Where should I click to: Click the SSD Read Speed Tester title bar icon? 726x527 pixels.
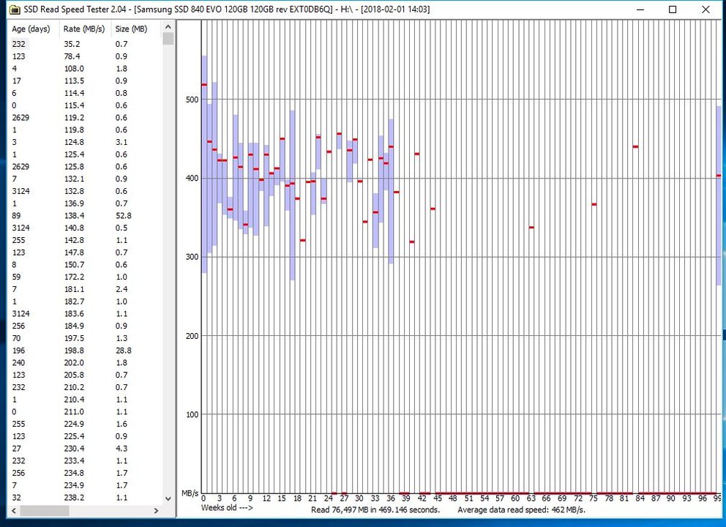point(15,10)
